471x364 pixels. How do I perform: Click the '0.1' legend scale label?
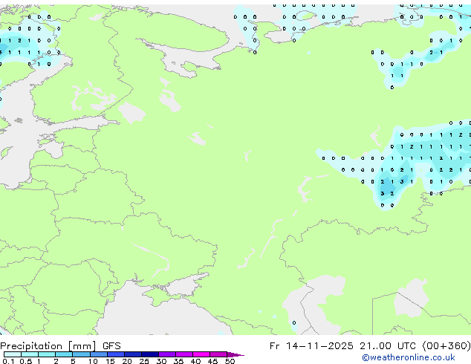[8, 361]
